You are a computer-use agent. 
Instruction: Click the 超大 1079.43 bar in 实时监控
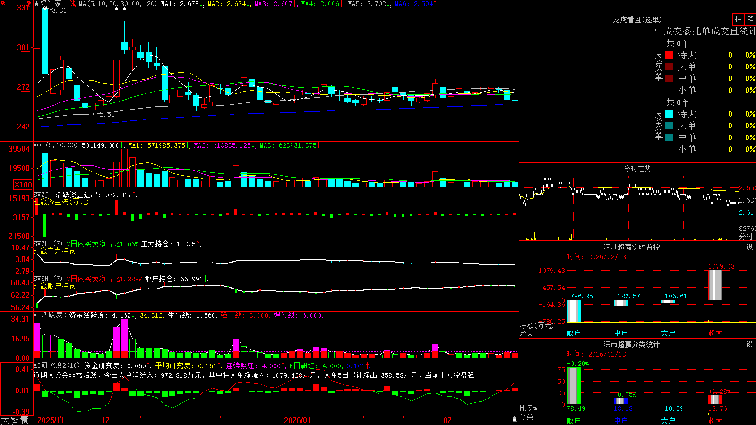tap(715, 285)
